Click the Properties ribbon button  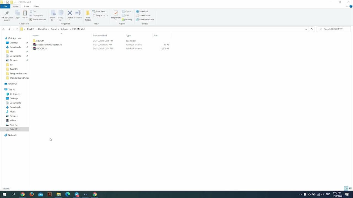coord(116,15)
